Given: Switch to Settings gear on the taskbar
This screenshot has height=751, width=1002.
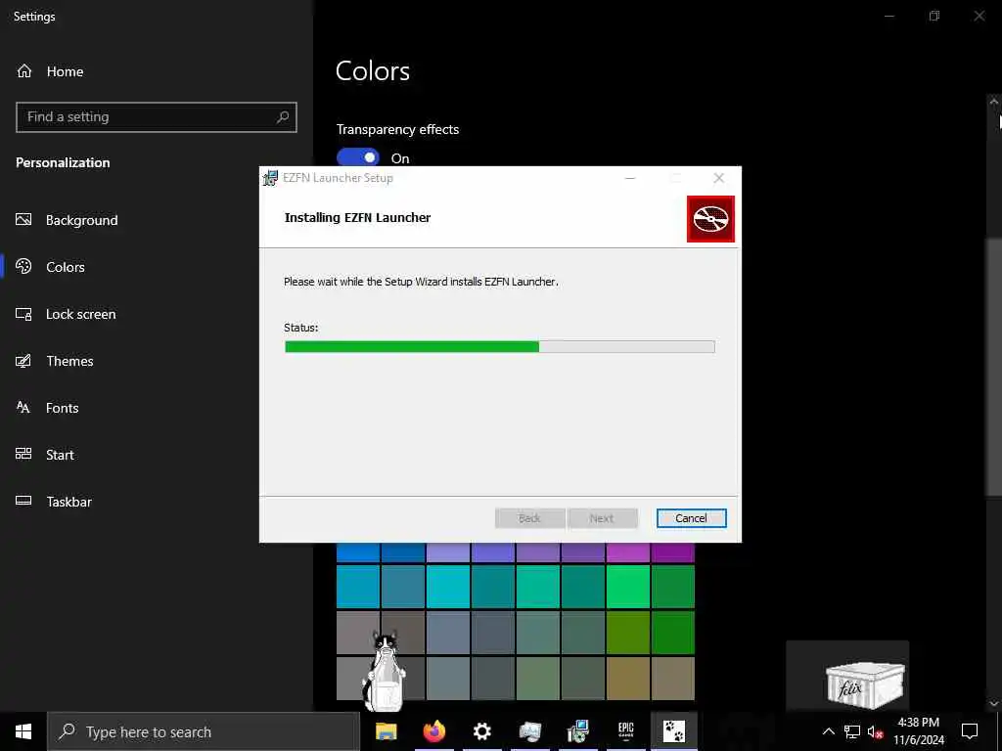Looking at the screenshot, I should click(x=481, y=731).
